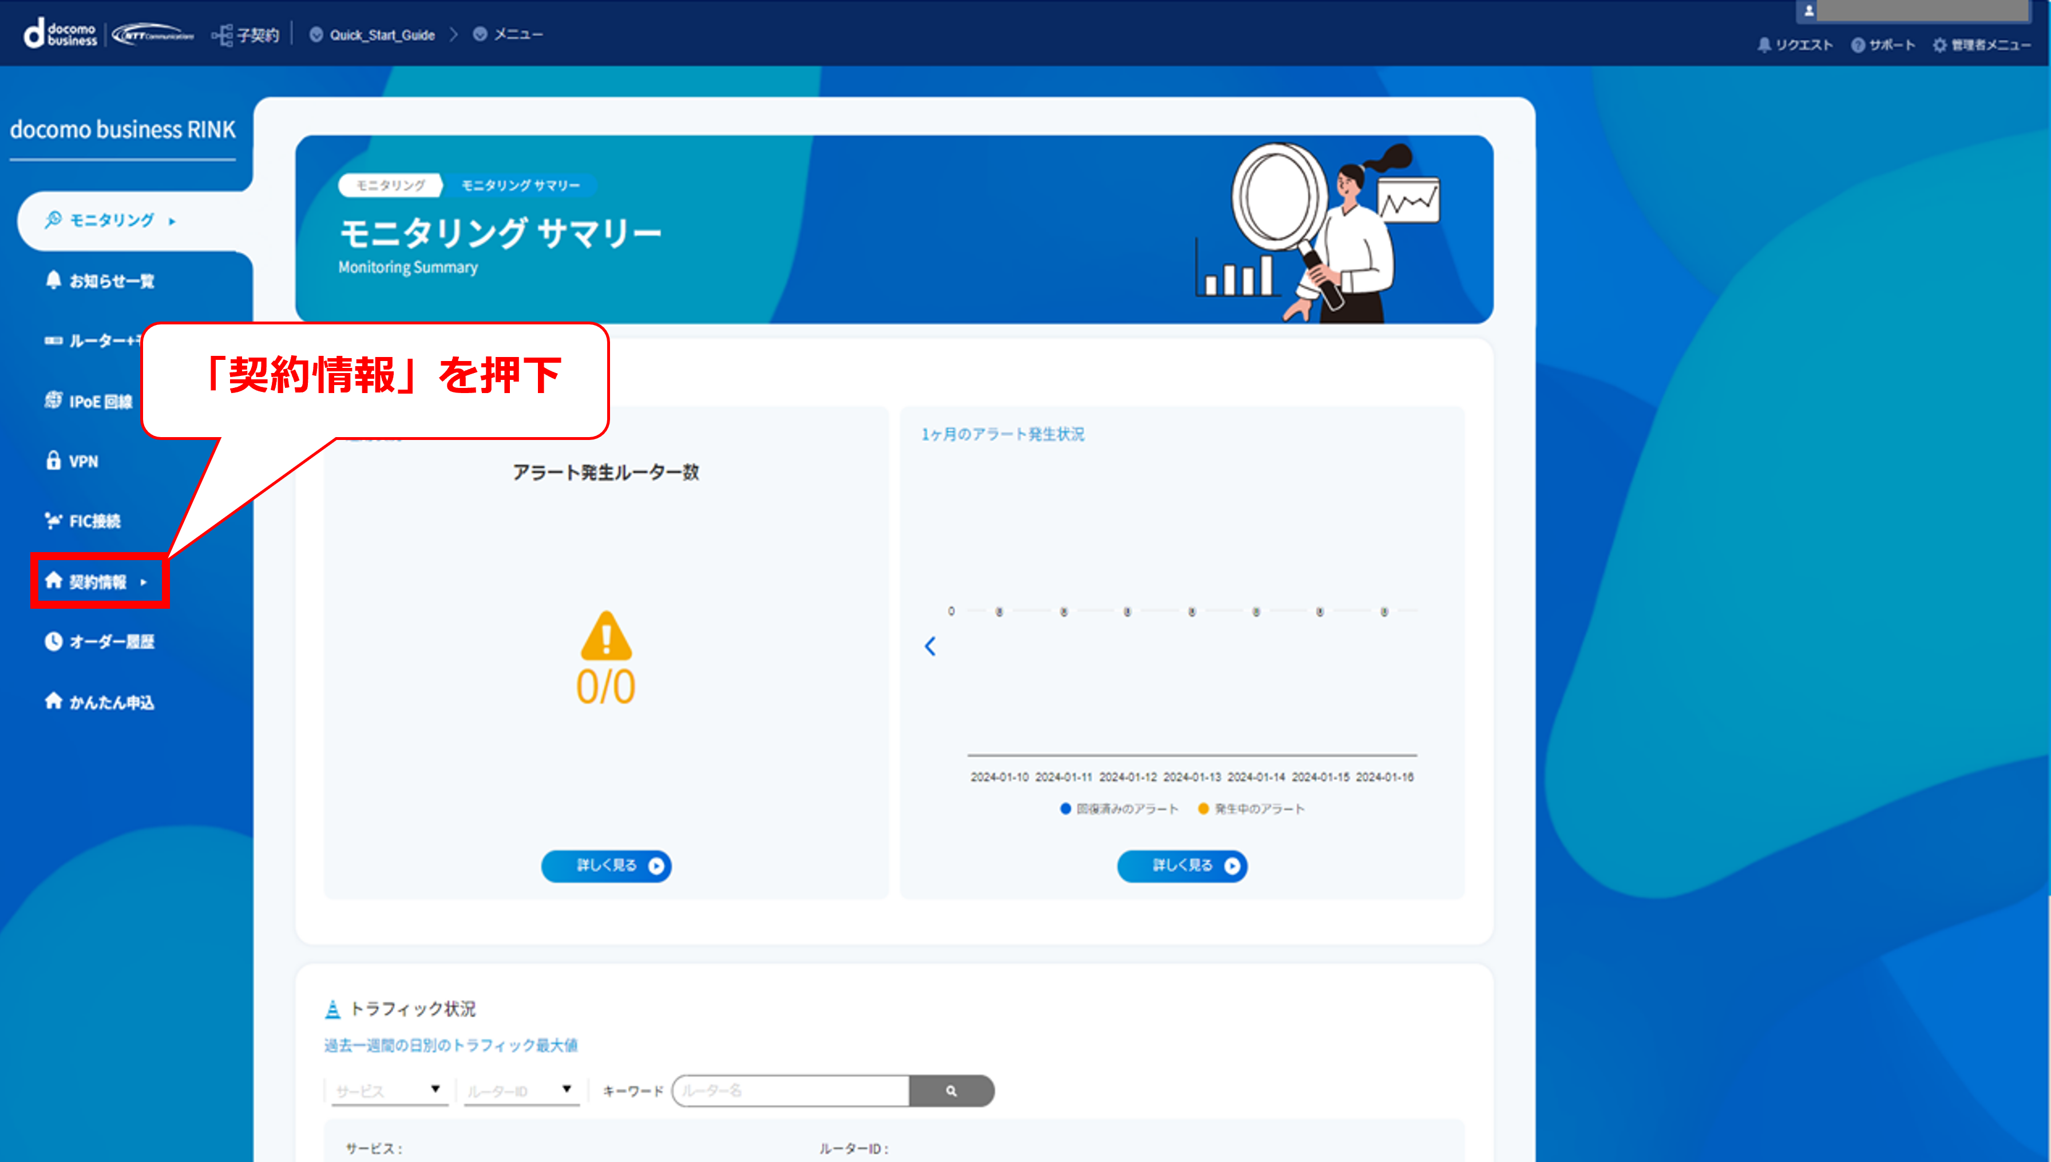Expand the 契約情報 submenu arrow

(144, 582)
